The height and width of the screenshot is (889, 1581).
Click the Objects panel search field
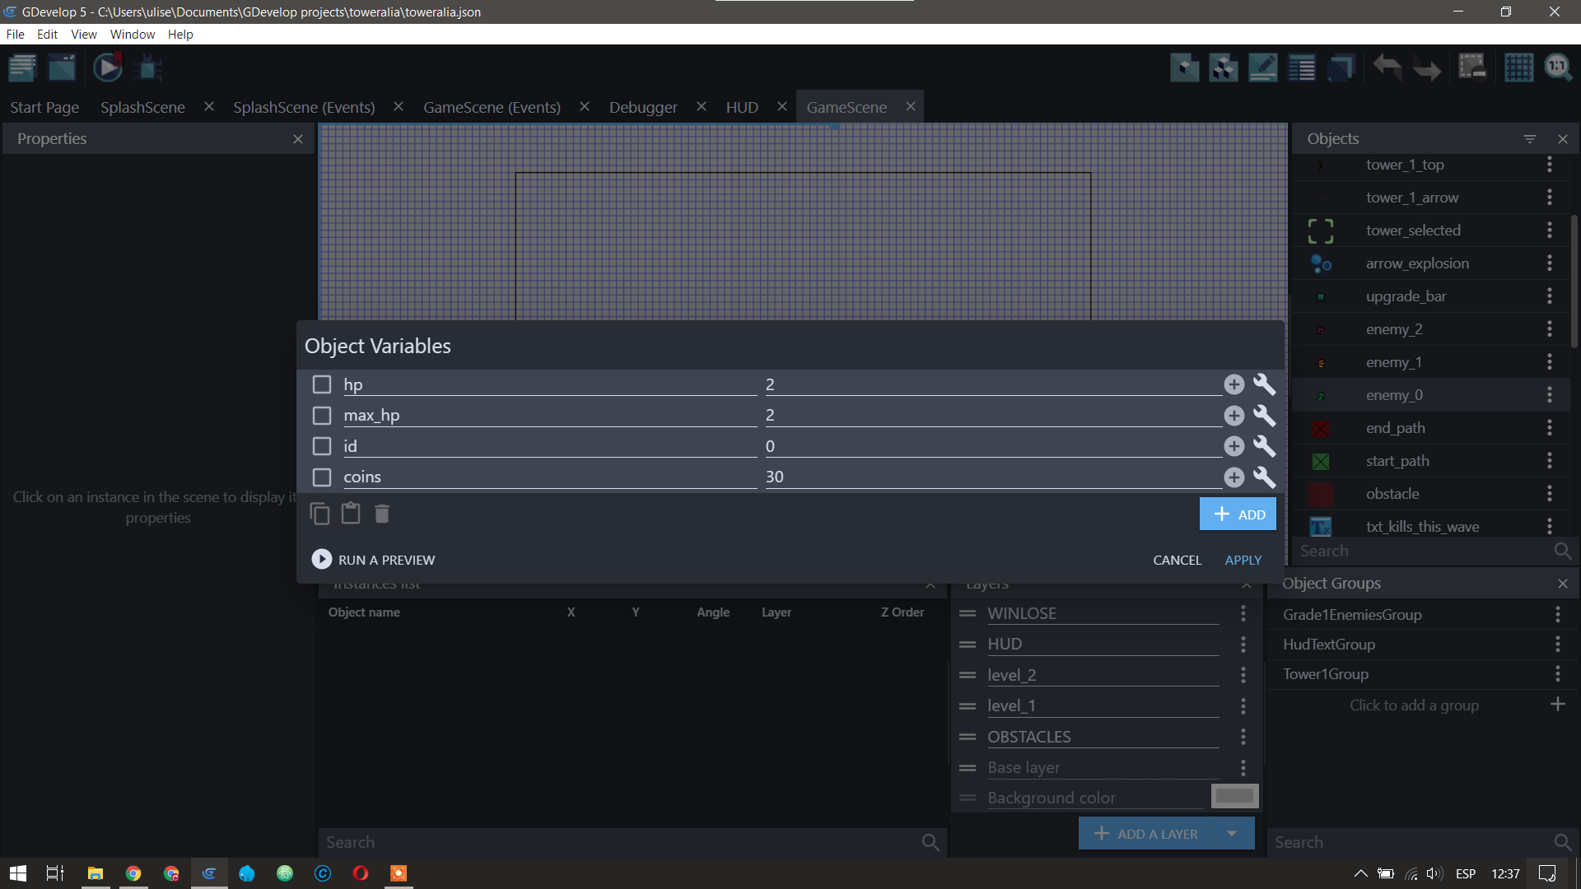(x=1424, y=552)
